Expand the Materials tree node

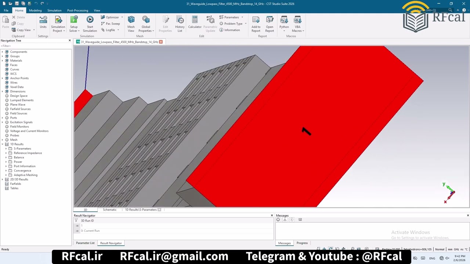pyautogui.click(x=2, y=60)
